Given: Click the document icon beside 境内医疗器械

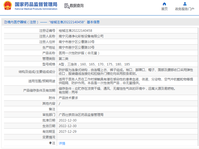Looking at the screenshot, I should pyautogui.click(x=6, y=22).
